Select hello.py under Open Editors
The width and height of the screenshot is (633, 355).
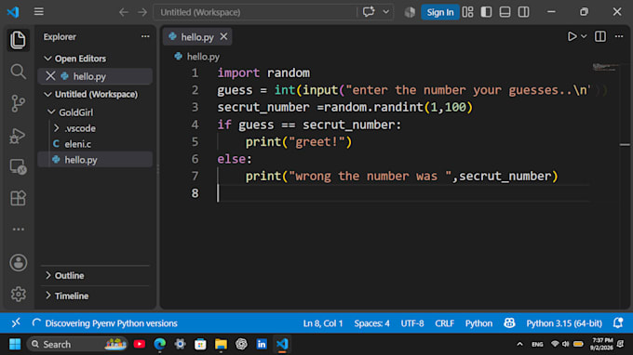point(89,76)
